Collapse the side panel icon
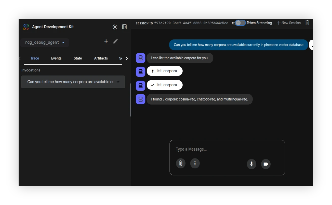332x205 pixels. [124, 27]
